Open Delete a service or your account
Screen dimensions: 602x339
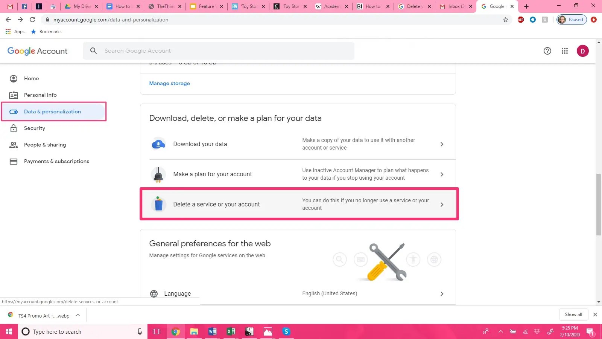[299, 204]
